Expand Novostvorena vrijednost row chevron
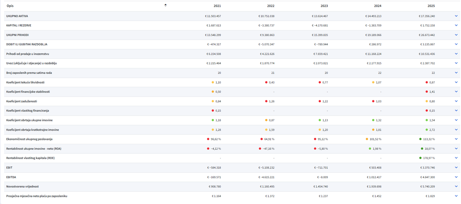This screenshot has width=461, height=204. (456, 186)
